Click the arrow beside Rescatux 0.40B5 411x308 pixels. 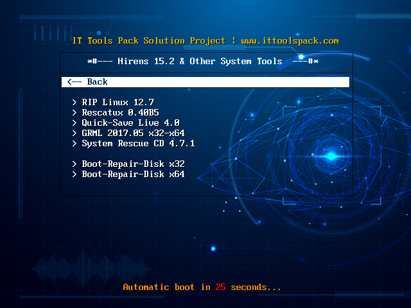point(74,113)
